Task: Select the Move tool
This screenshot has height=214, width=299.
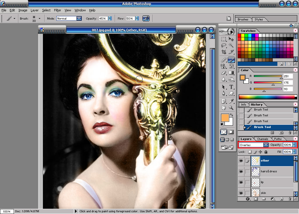Action: pyautogui.click(x=231, y=39)
